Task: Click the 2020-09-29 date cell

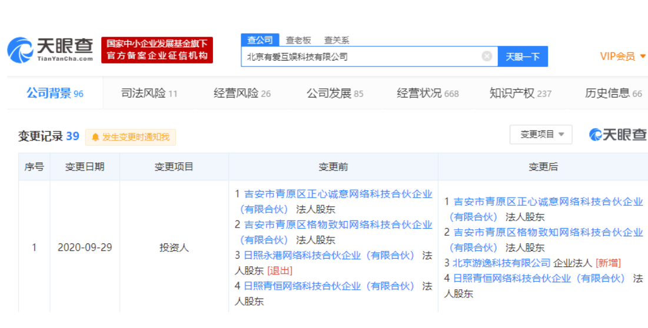Action: tap(85, 247)
